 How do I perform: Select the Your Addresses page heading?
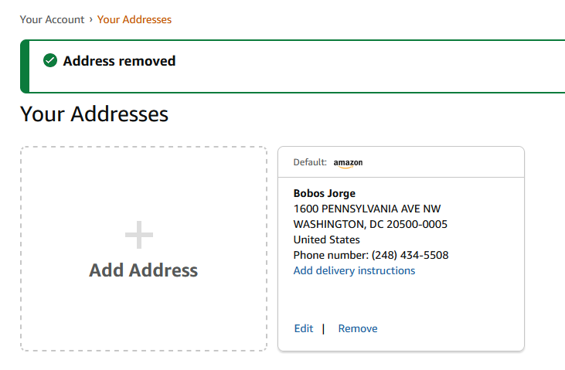pos(94,114)
